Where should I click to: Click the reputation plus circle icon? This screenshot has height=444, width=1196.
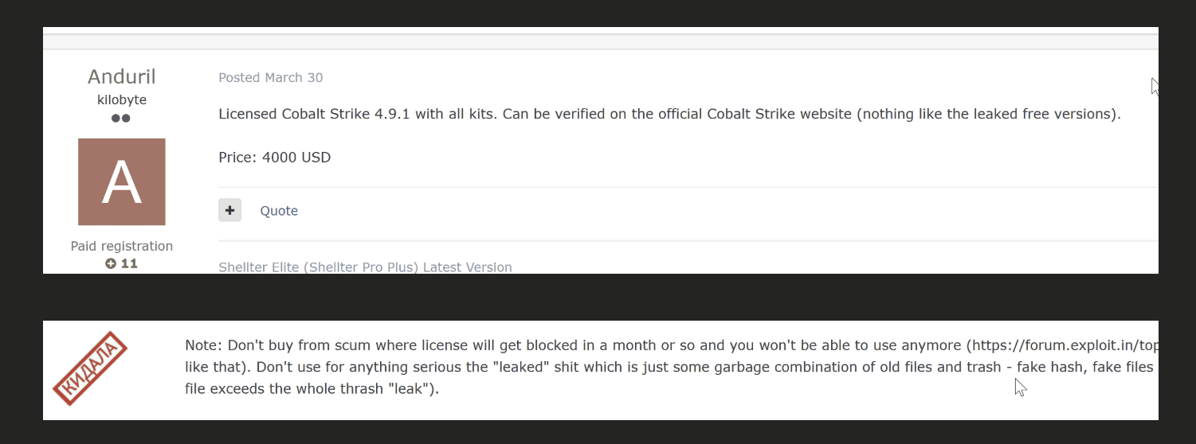(x=111, y=263)
